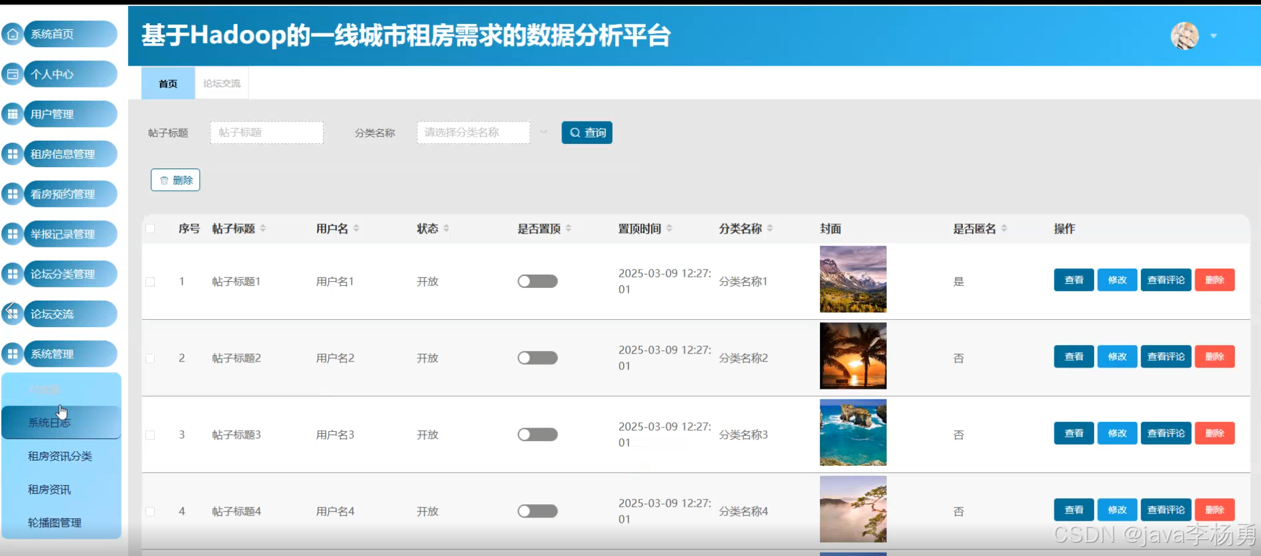Check the row 4 帖子标题4 checkbox
The image size is (1261, 556).
pyautogui.click(x=150, y=512)
